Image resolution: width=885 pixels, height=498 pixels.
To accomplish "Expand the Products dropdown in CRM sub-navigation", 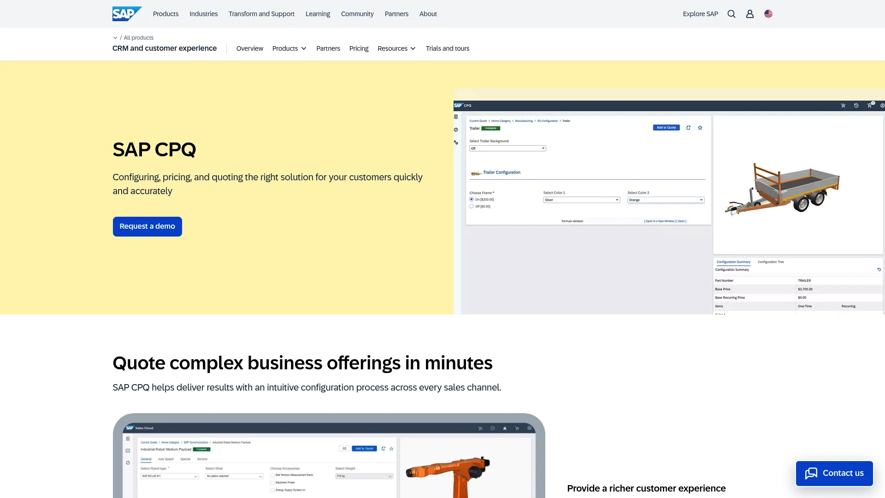I will (289, 48).
